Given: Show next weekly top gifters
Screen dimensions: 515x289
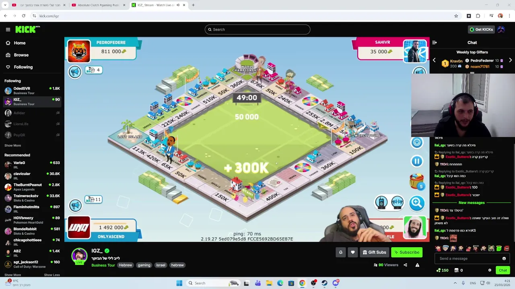Looking at the screenshot, I should (510, 60).
